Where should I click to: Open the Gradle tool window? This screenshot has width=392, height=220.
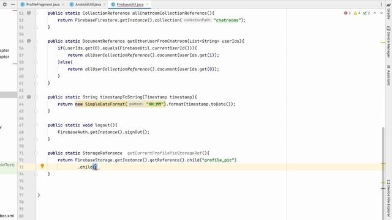(x=389, y=12)
